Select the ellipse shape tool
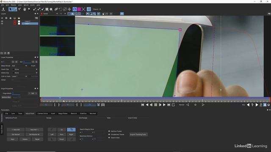The width and height of the screenshot is (271, 152). (x=51, y=9)
